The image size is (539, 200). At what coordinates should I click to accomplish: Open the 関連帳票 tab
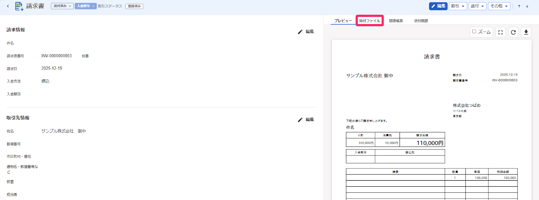click(x=396, y=21)
